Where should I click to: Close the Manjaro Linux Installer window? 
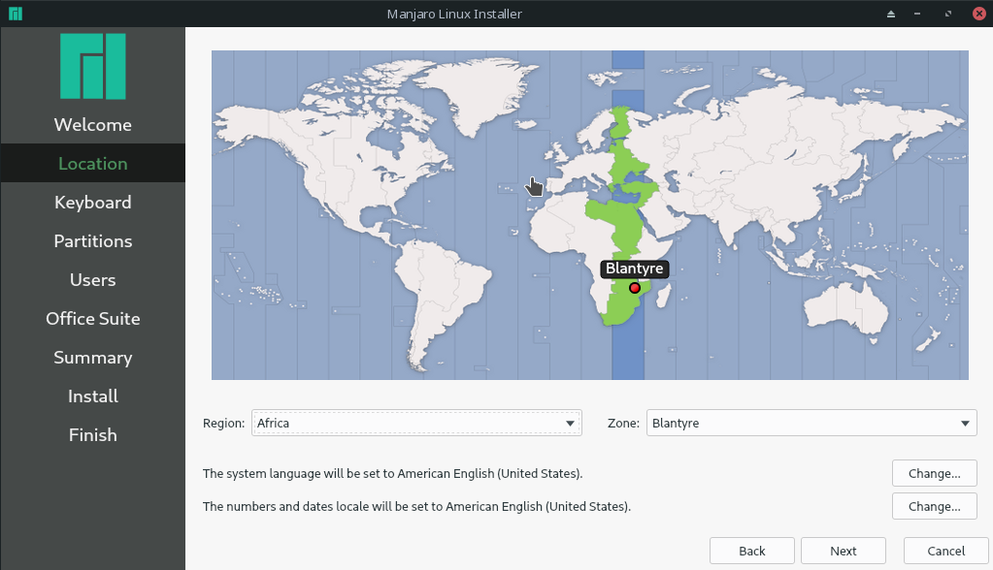coord(979,14)
